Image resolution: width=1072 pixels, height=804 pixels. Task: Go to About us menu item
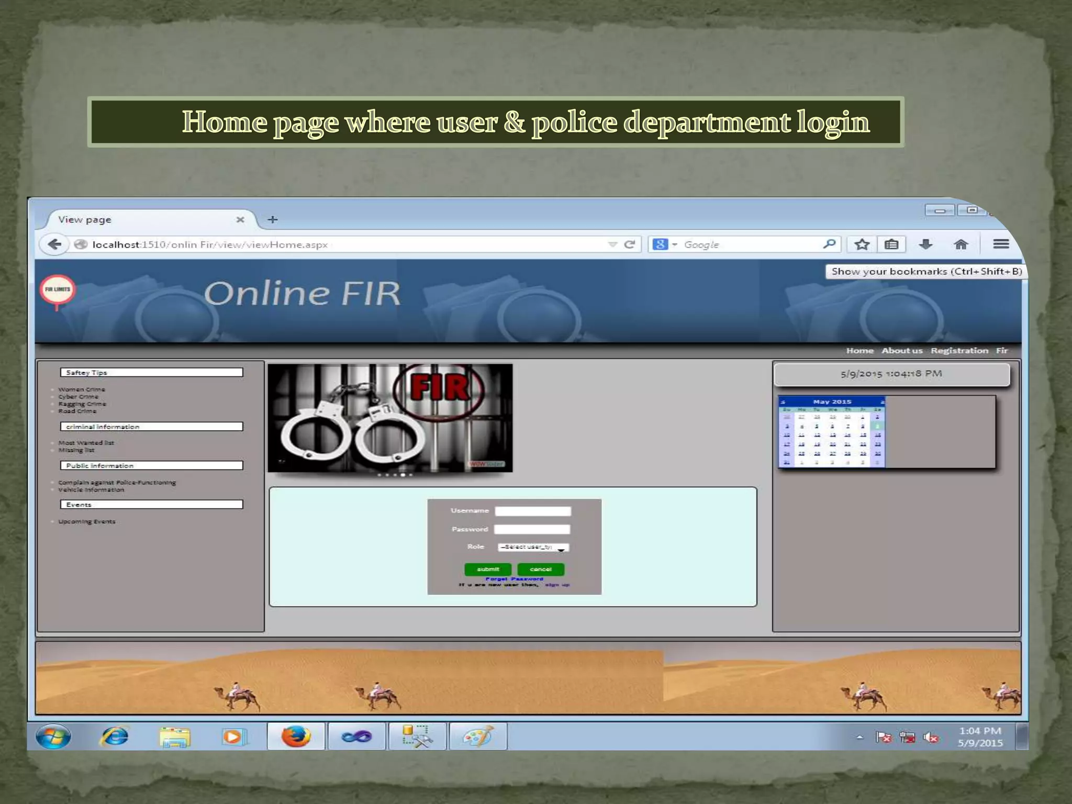click(901, 351)
